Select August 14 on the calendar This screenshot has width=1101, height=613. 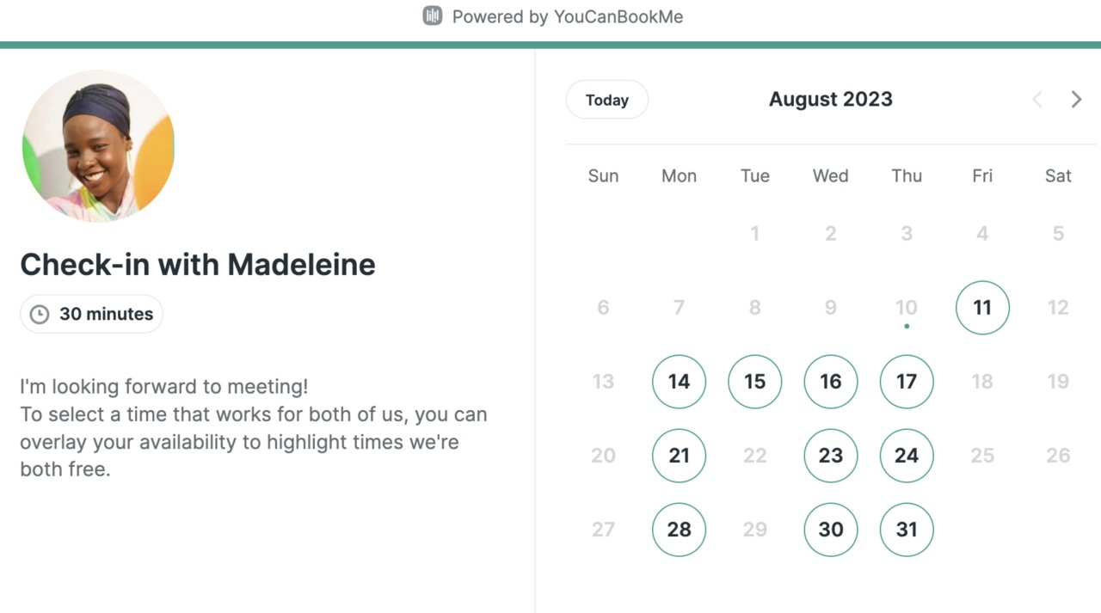679,381
